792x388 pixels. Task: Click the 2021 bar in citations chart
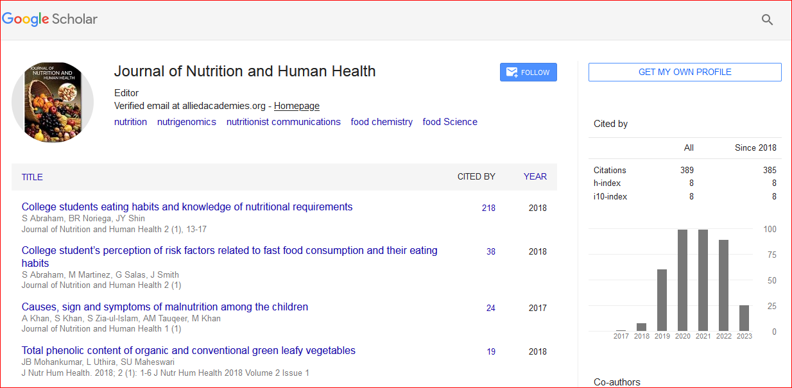(703, 280)
